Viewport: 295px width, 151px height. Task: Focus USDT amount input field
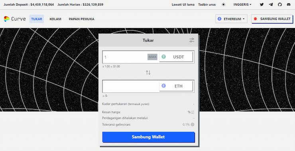(x=125, y=57)
